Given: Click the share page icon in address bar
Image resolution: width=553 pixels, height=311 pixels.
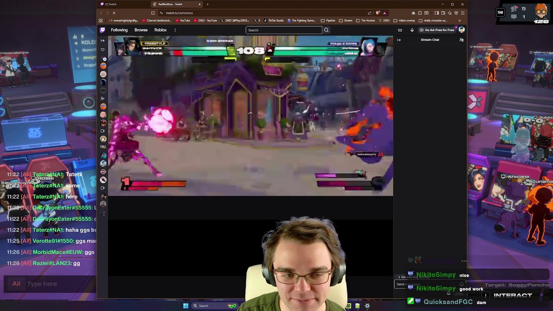Looking at the screenshot, I should click(370, 13).
